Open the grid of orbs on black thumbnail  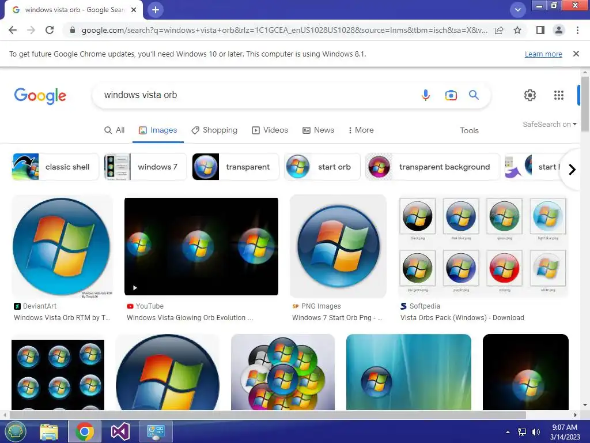click(58, 375)
